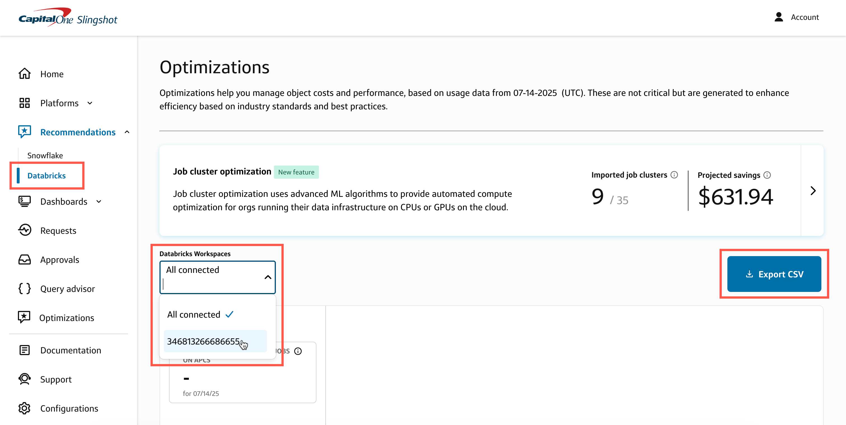Open the Recommendations menu label
The height and width of the screenshot is (425, 846).
(x=78, y=132)
